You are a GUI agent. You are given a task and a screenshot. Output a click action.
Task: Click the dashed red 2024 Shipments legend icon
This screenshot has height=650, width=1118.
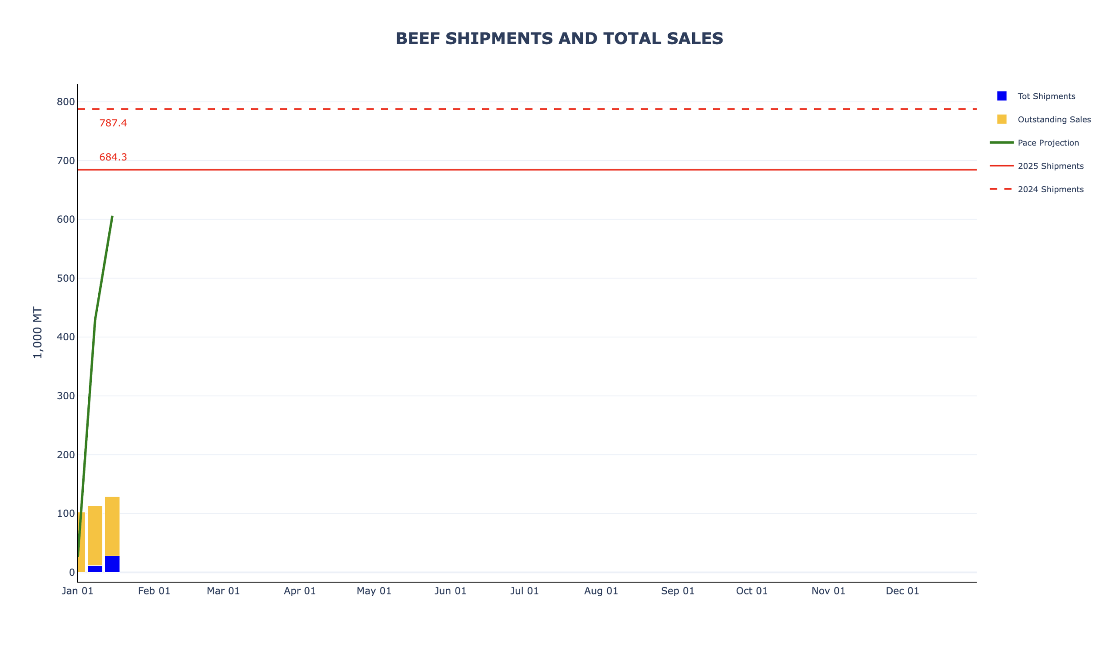pyautogui.click(x=1001, y=189)
